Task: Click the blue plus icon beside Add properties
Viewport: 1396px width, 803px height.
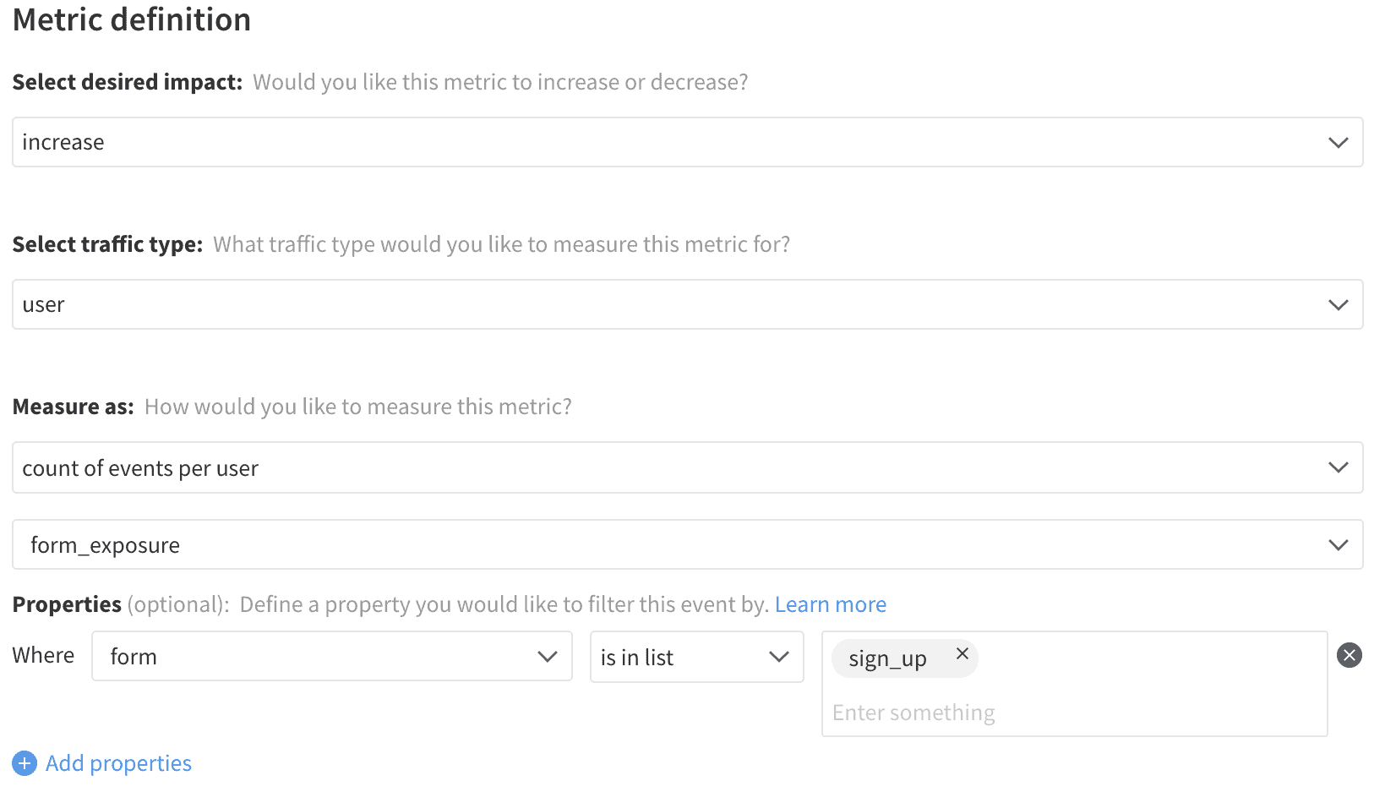Action: tap(25, 763)
